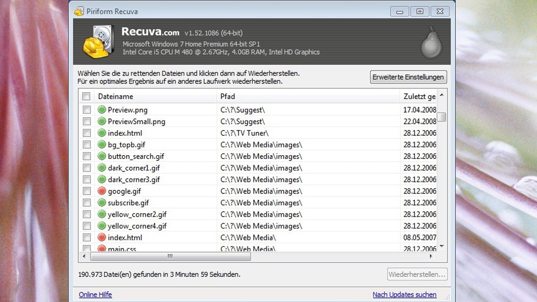Mark the button_search.gif checkbox
The height and width of the screenshot is (302, 537).
pyautogui.click(x=87, y=156)
